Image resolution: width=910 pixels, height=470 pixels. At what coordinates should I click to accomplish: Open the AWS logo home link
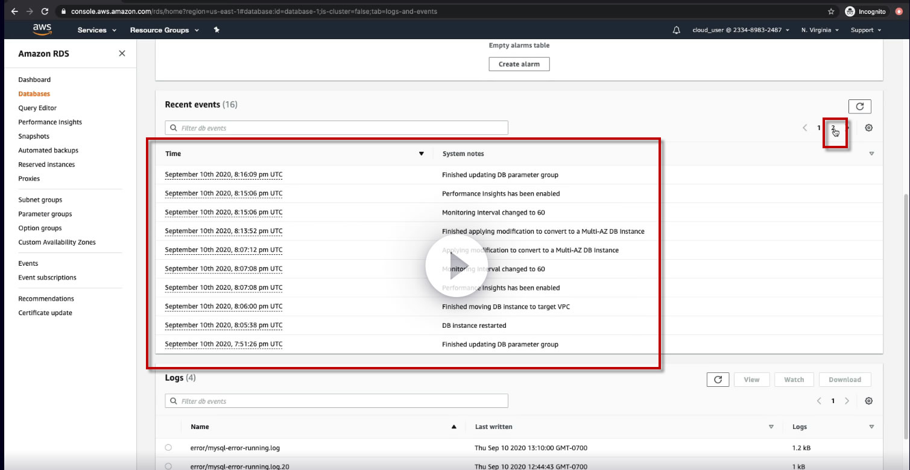(42, 30)
